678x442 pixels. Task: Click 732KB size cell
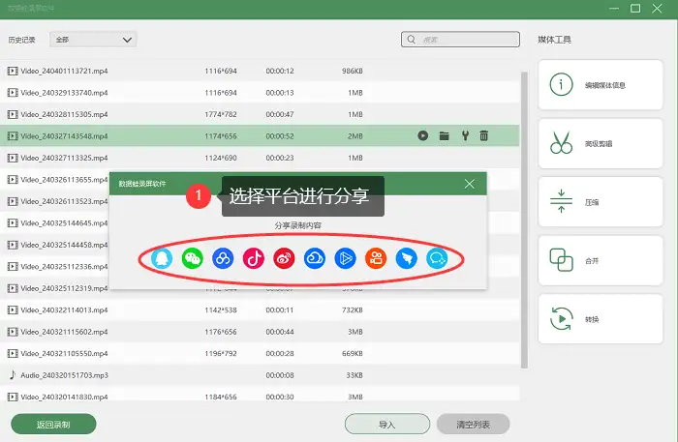tap(353, 309)
